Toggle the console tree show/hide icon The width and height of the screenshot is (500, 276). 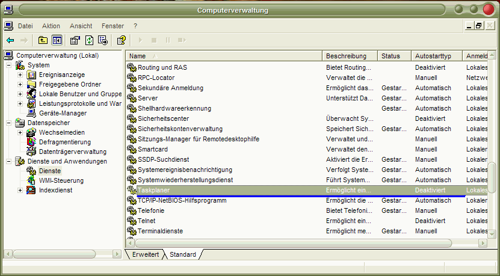pyautogui.click(x=57, y=40)
